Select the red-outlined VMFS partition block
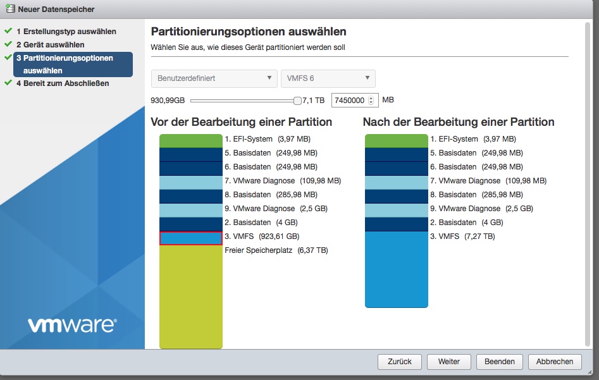The height and width of the screenshot is (380, 599). coord(190,238)
